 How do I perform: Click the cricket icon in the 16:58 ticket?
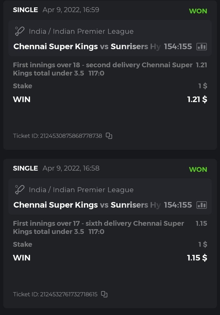[x=19, y=190]
